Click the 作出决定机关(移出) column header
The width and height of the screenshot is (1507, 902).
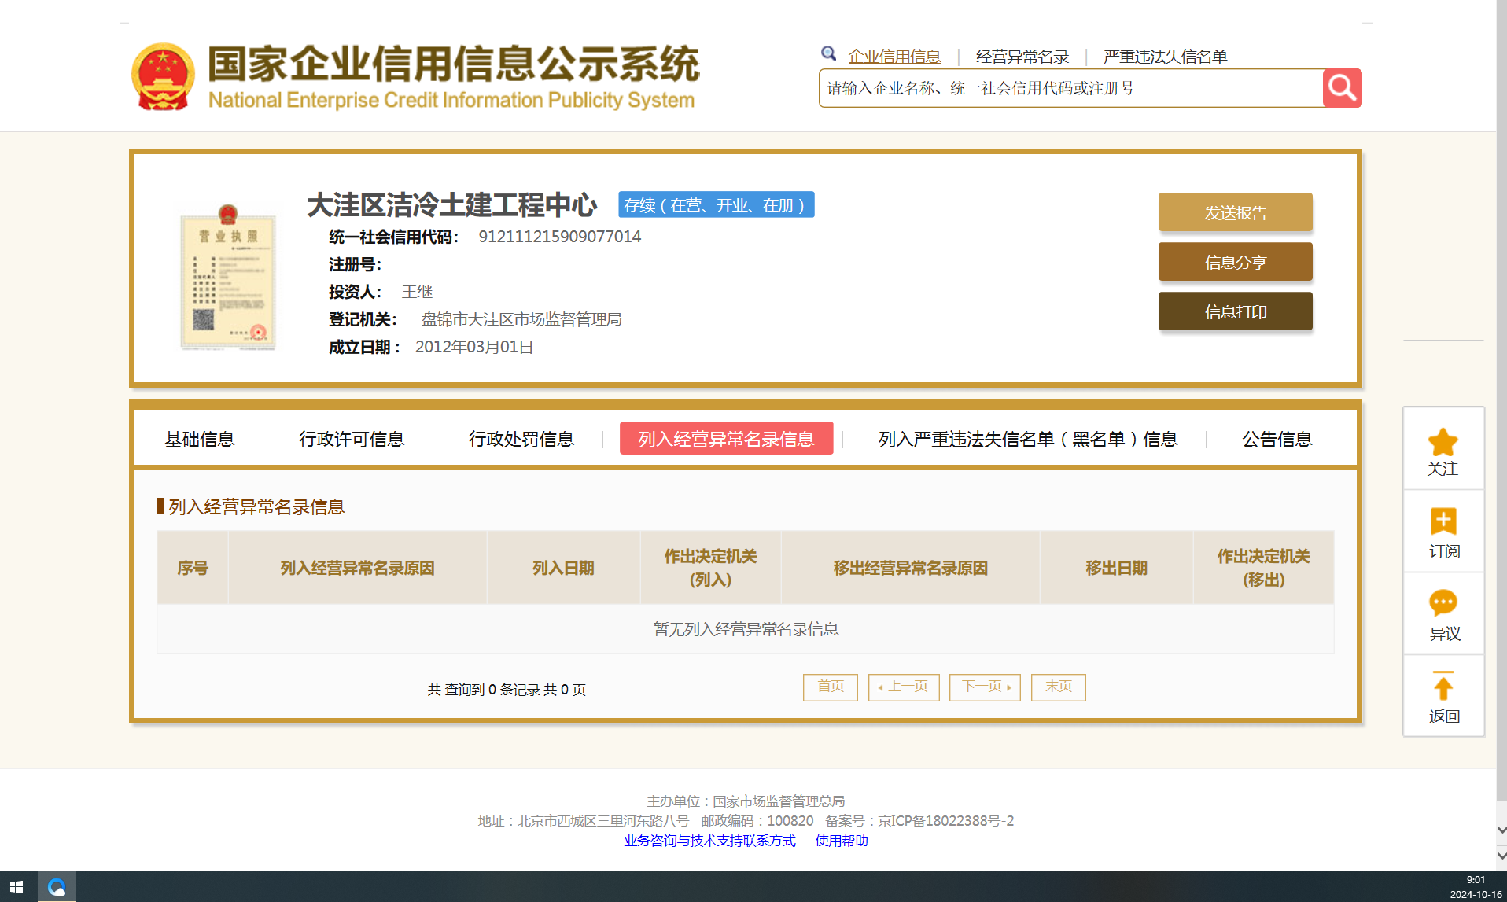pos(1263,568)
